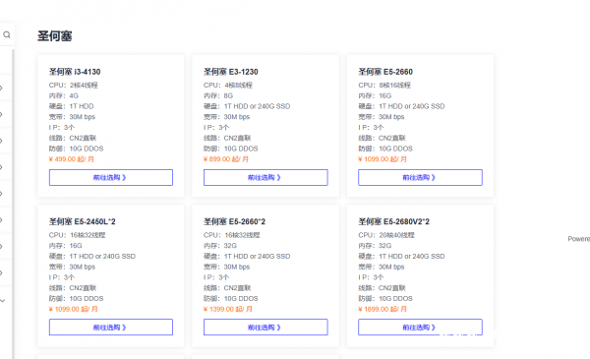Image resolution: width=590 pixels, height=359 pixels.
Task: Select the ¥ 1099.00 price on E5-2660 card
Action: click(x=383, y=159)
